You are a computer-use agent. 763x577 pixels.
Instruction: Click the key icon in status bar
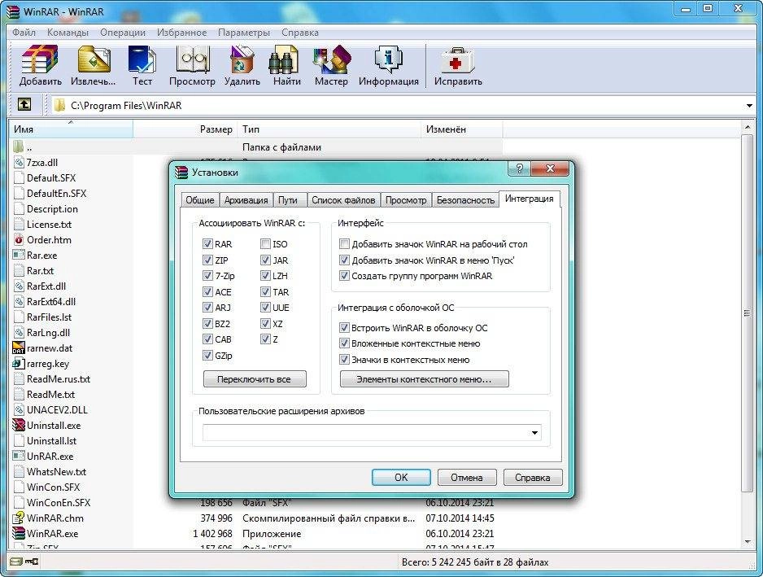pyautogui.click(x=32, y=562)
